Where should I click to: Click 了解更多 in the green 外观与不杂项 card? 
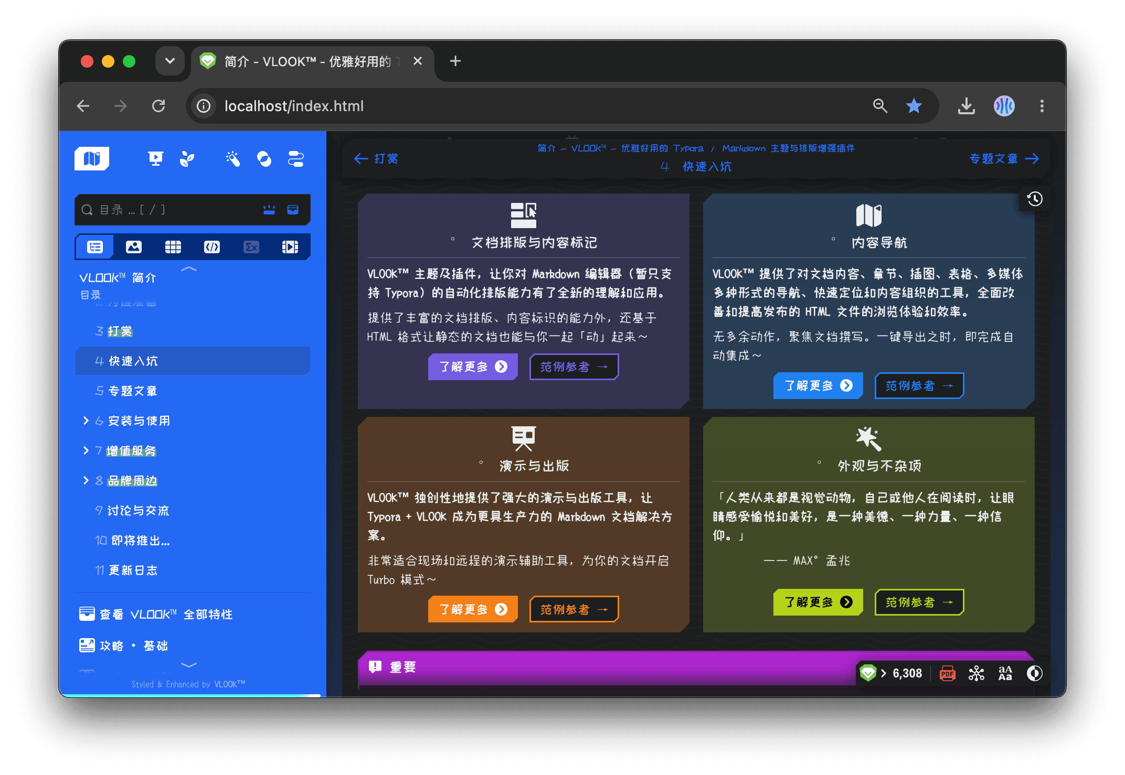(818, 602)
